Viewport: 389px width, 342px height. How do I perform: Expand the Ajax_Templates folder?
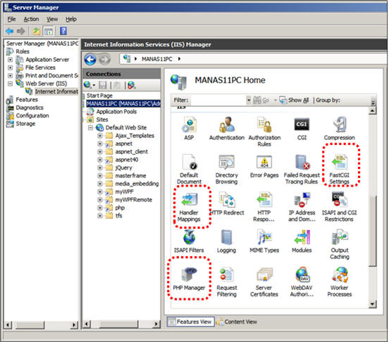coord(100,136)
